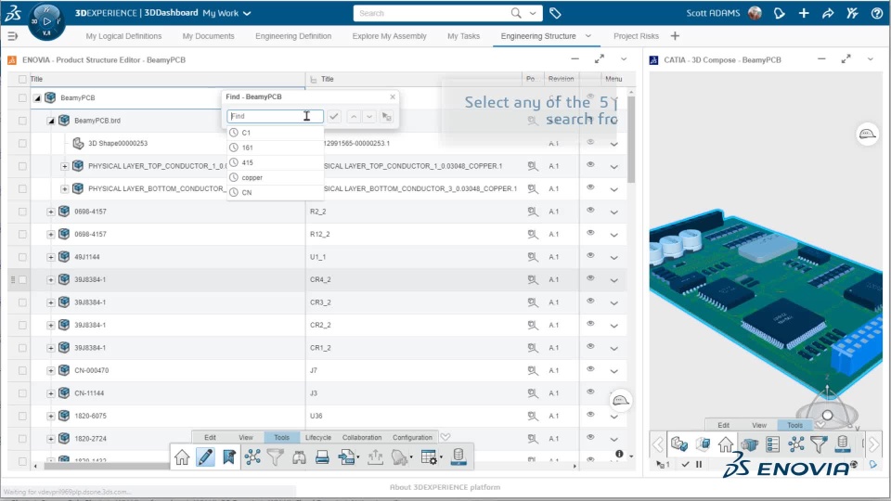The width and height of the screenshot is (891, 501).
Task: Open the relations network icon in editor toolbar
Action: [252, 457]
